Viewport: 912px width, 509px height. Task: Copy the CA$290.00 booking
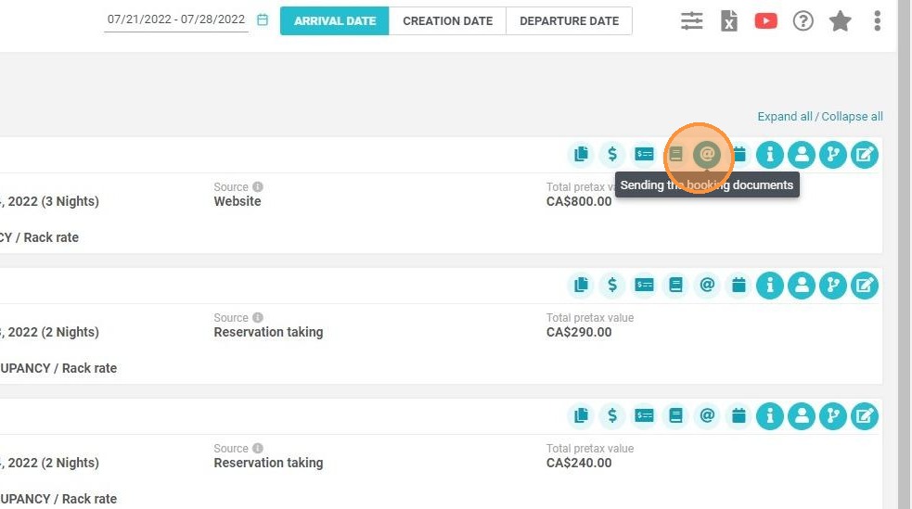pyautogui.click(x=581, y=286)
